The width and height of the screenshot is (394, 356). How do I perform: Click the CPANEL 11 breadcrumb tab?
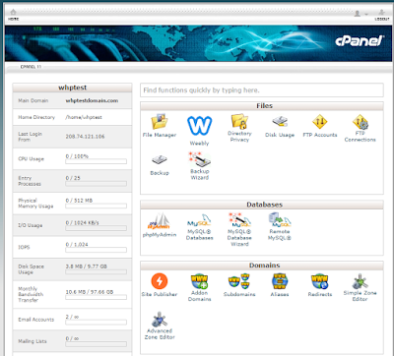pos(31,67)
